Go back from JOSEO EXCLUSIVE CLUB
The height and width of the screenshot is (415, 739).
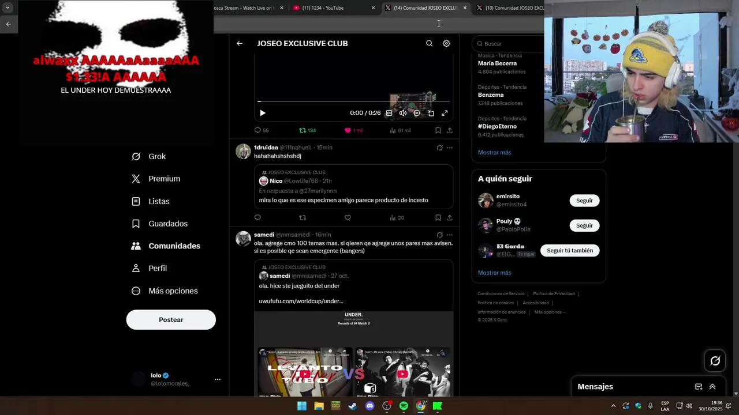(239, 43)
